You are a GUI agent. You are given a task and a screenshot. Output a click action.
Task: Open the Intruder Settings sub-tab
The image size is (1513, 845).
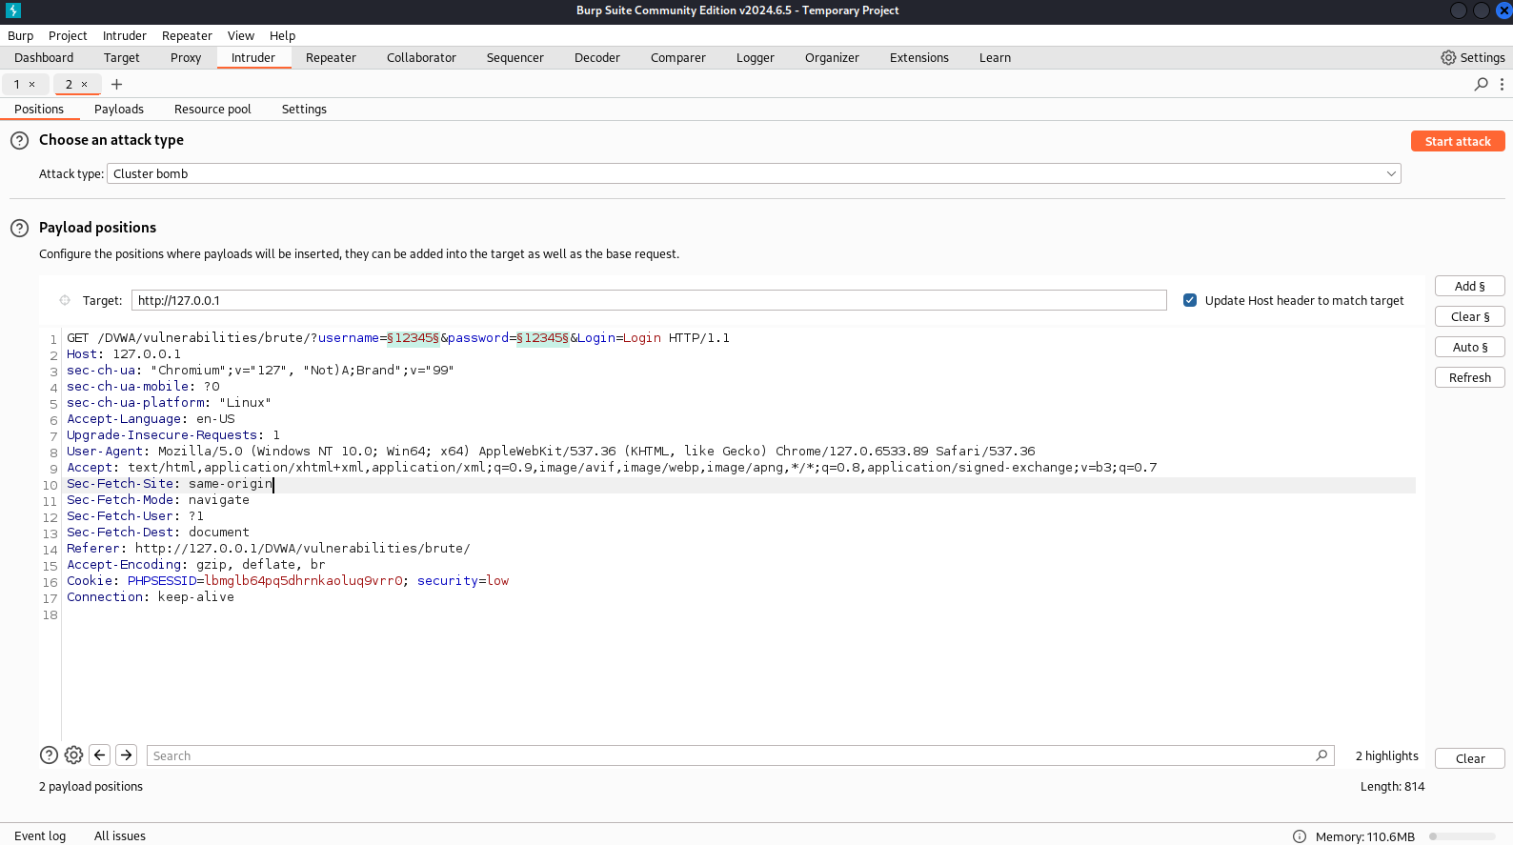coord(304,110)
